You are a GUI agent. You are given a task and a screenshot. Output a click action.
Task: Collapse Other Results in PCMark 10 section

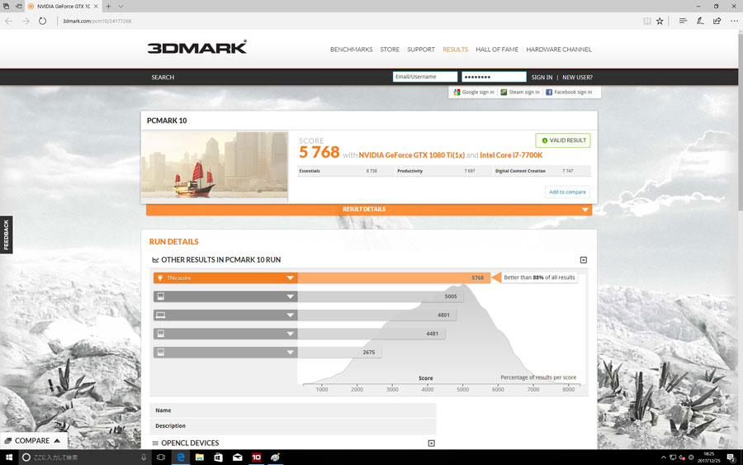click(x=584, y=259)
